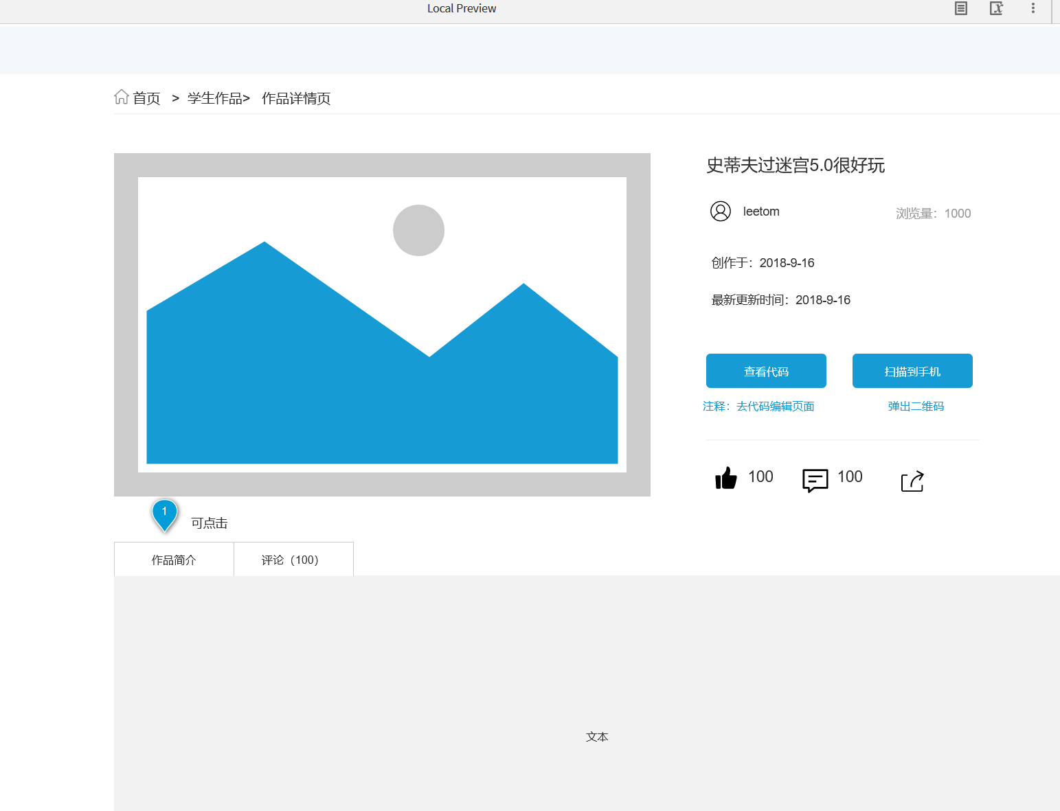
Task: Click the title 史蒂夫过迷宫5.0很好玩
Action: point(796,165)
